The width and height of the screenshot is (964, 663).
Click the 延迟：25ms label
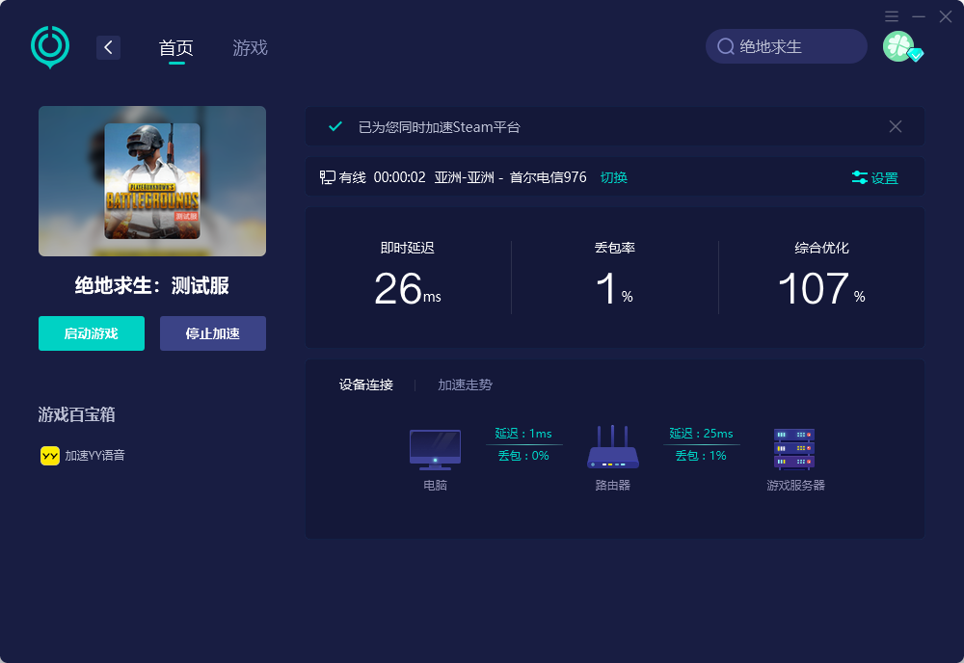[x=701, y=434]
